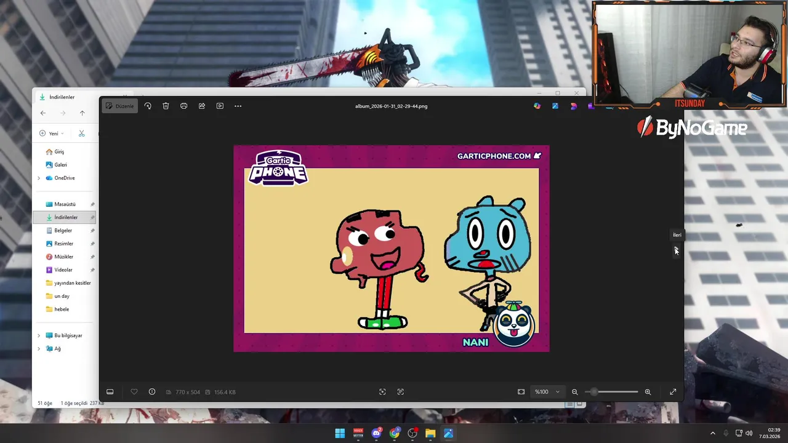Click the cut scissors icon in Explorer
The height and width of the screenshot is (443, 788).
coord(81,134)
